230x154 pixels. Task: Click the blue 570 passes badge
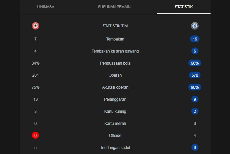coord(195,75)
